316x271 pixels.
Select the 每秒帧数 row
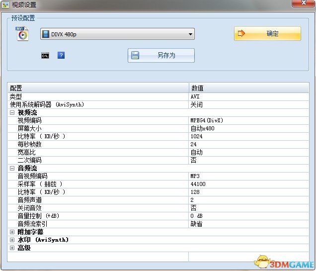click(158, 144)
